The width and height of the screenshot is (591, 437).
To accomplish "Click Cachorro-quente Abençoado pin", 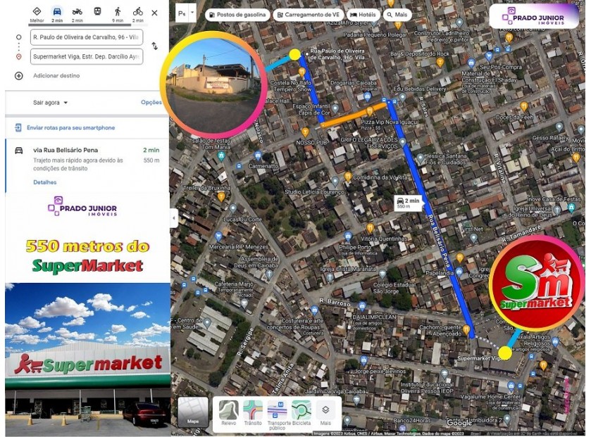I will tap(466, 330).
